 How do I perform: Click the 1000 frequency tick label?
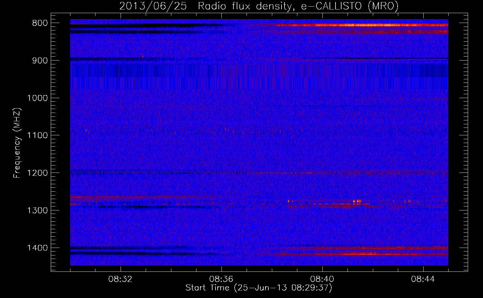37,98
